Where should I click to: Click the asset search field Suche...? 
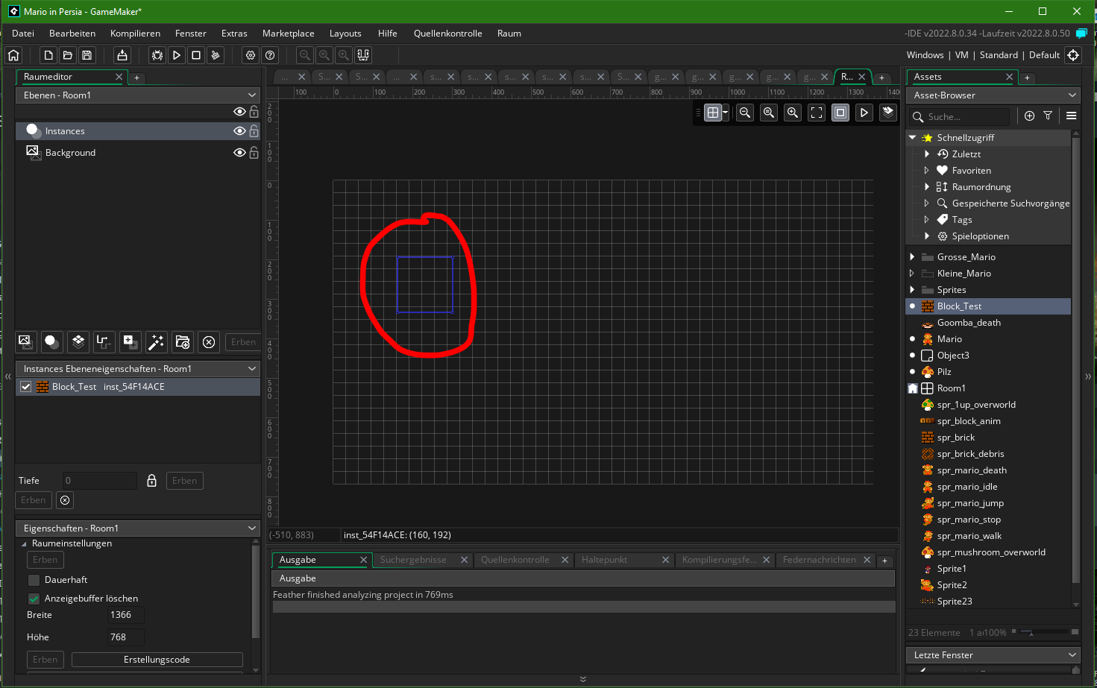point(966,117)
